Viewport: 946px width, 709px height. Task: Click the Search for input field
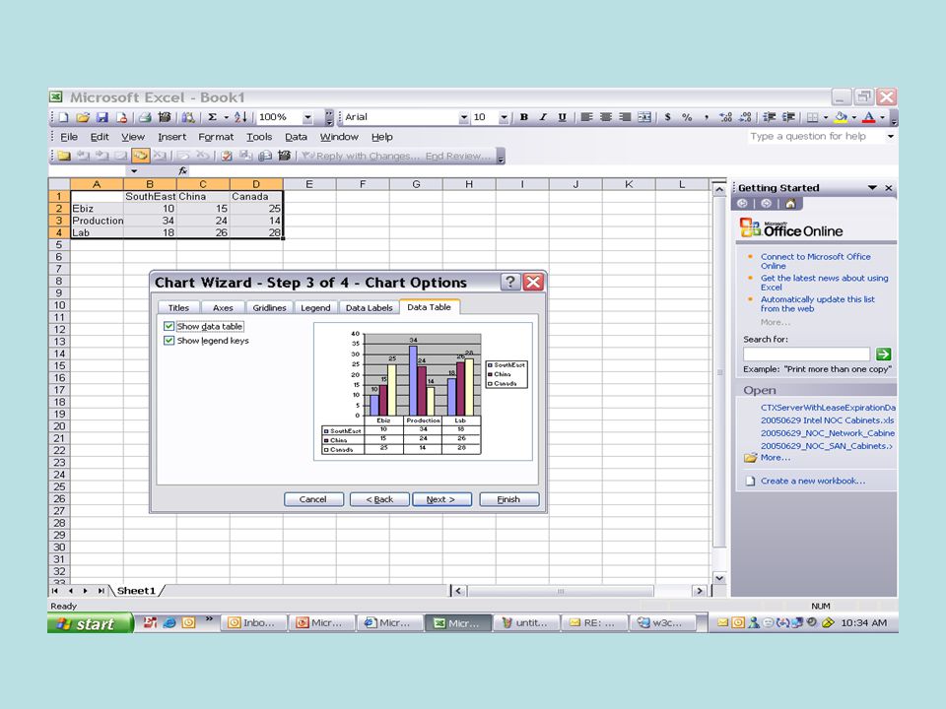click(x=807, y=354)
